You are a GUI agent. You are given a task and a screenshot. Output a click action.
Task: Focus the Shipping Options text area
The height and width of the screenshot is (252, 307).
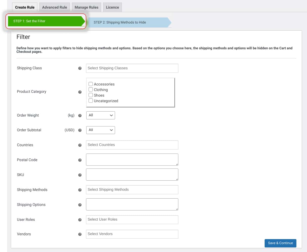click(132, 204)
